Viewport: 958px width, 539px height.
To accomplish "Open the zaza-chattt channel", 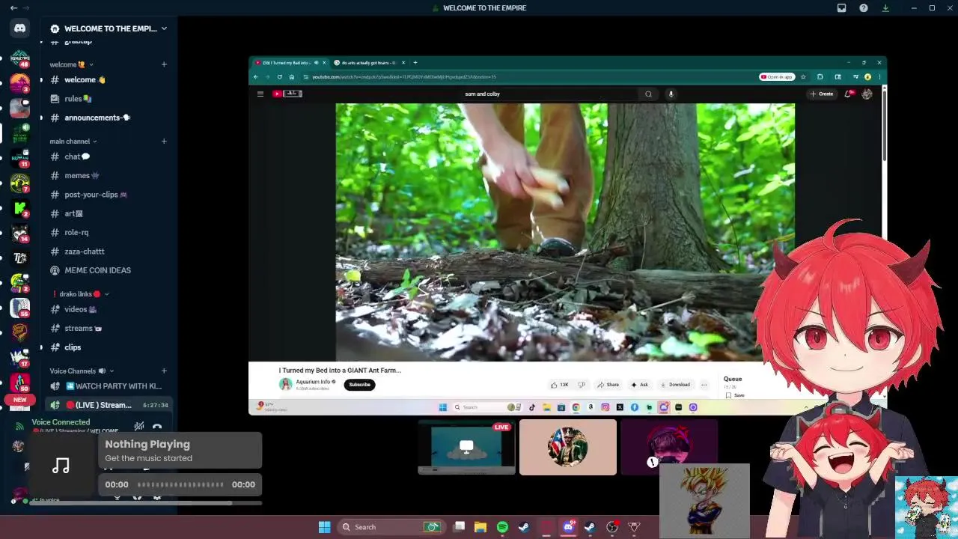I will (109, 252).
